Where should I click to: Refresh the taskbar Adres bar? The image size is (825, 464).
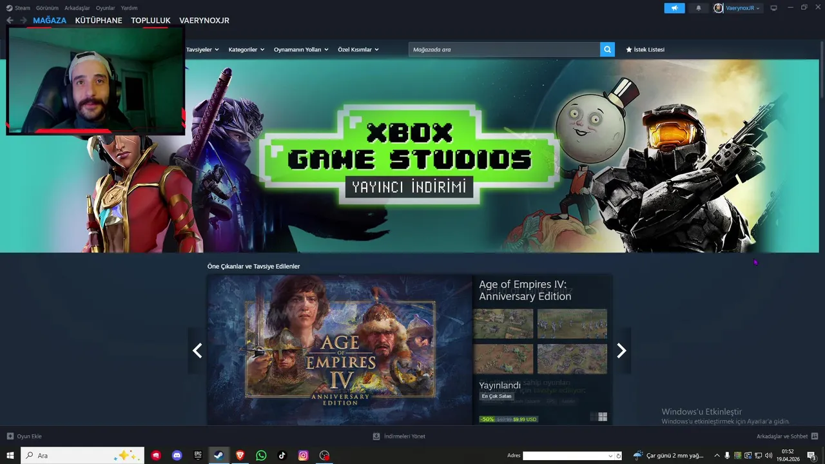619,456
